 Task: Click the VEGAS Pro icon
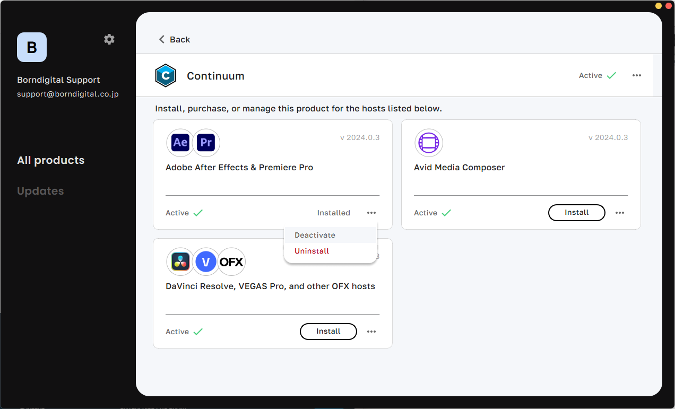click(x=206, y=262)
